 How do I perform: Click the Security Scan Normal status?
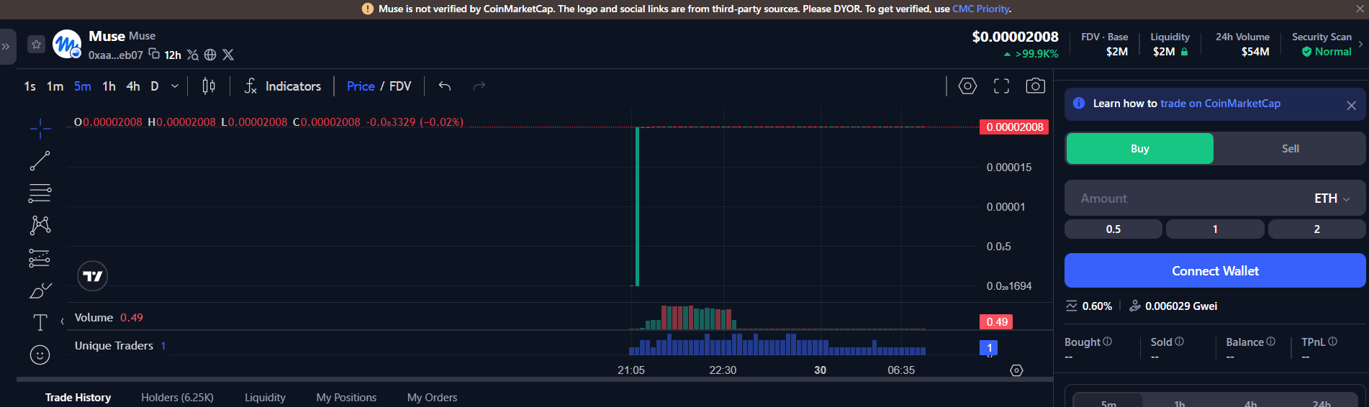coord(1327,52)
